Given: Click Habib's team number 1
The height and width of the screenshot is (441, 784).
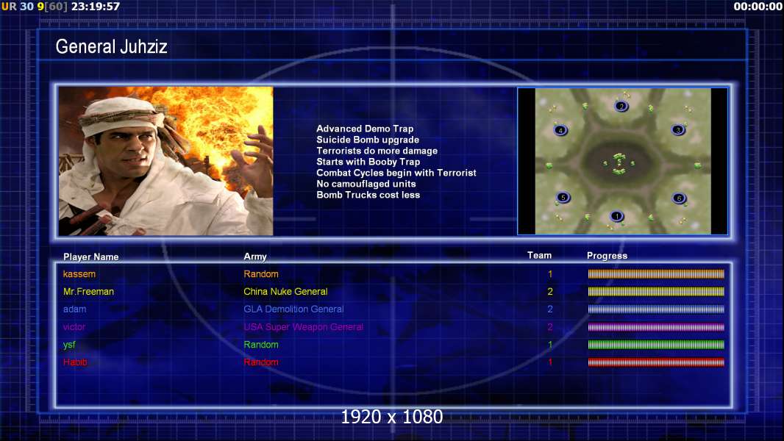Looking at the screenshot, I should pyautogui.click(x=550, y=362).
